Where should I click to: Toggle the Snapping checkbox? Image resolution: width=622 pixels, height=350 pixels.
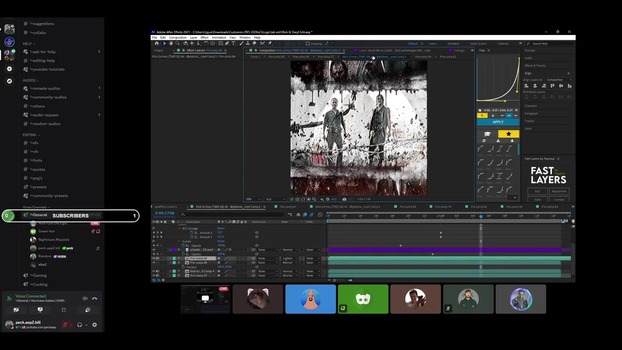pyautogui.click(x=308, y=43)
